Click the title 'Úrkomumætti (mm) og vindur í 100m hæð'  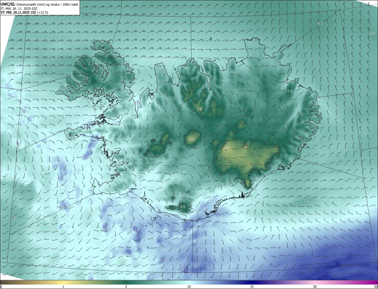click(x=47, y=4)
